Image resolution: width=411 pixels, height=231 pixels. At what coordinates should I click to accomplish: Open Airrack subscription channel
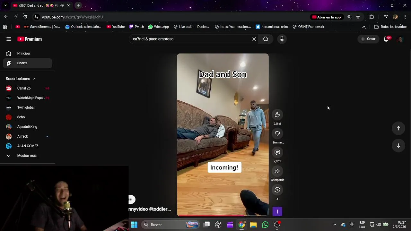coord(28,136)
